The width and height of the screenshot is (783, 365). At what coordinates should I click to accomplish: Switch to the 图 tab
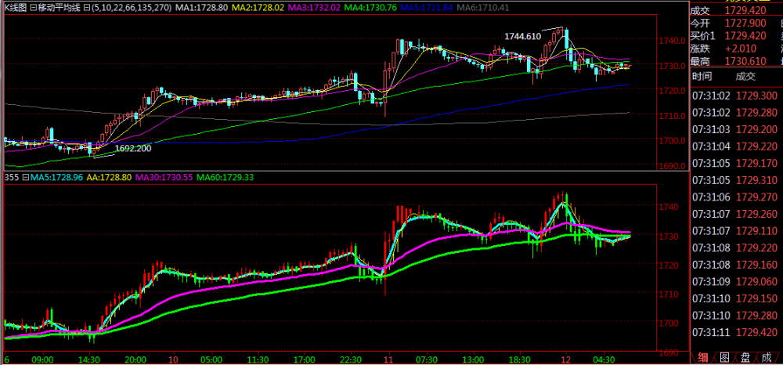point(725,357)
